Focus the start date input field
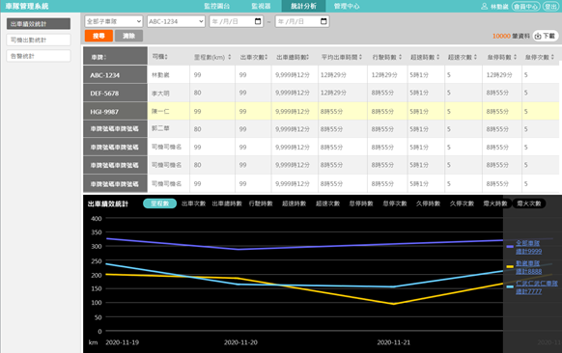 tap(237, 21)
